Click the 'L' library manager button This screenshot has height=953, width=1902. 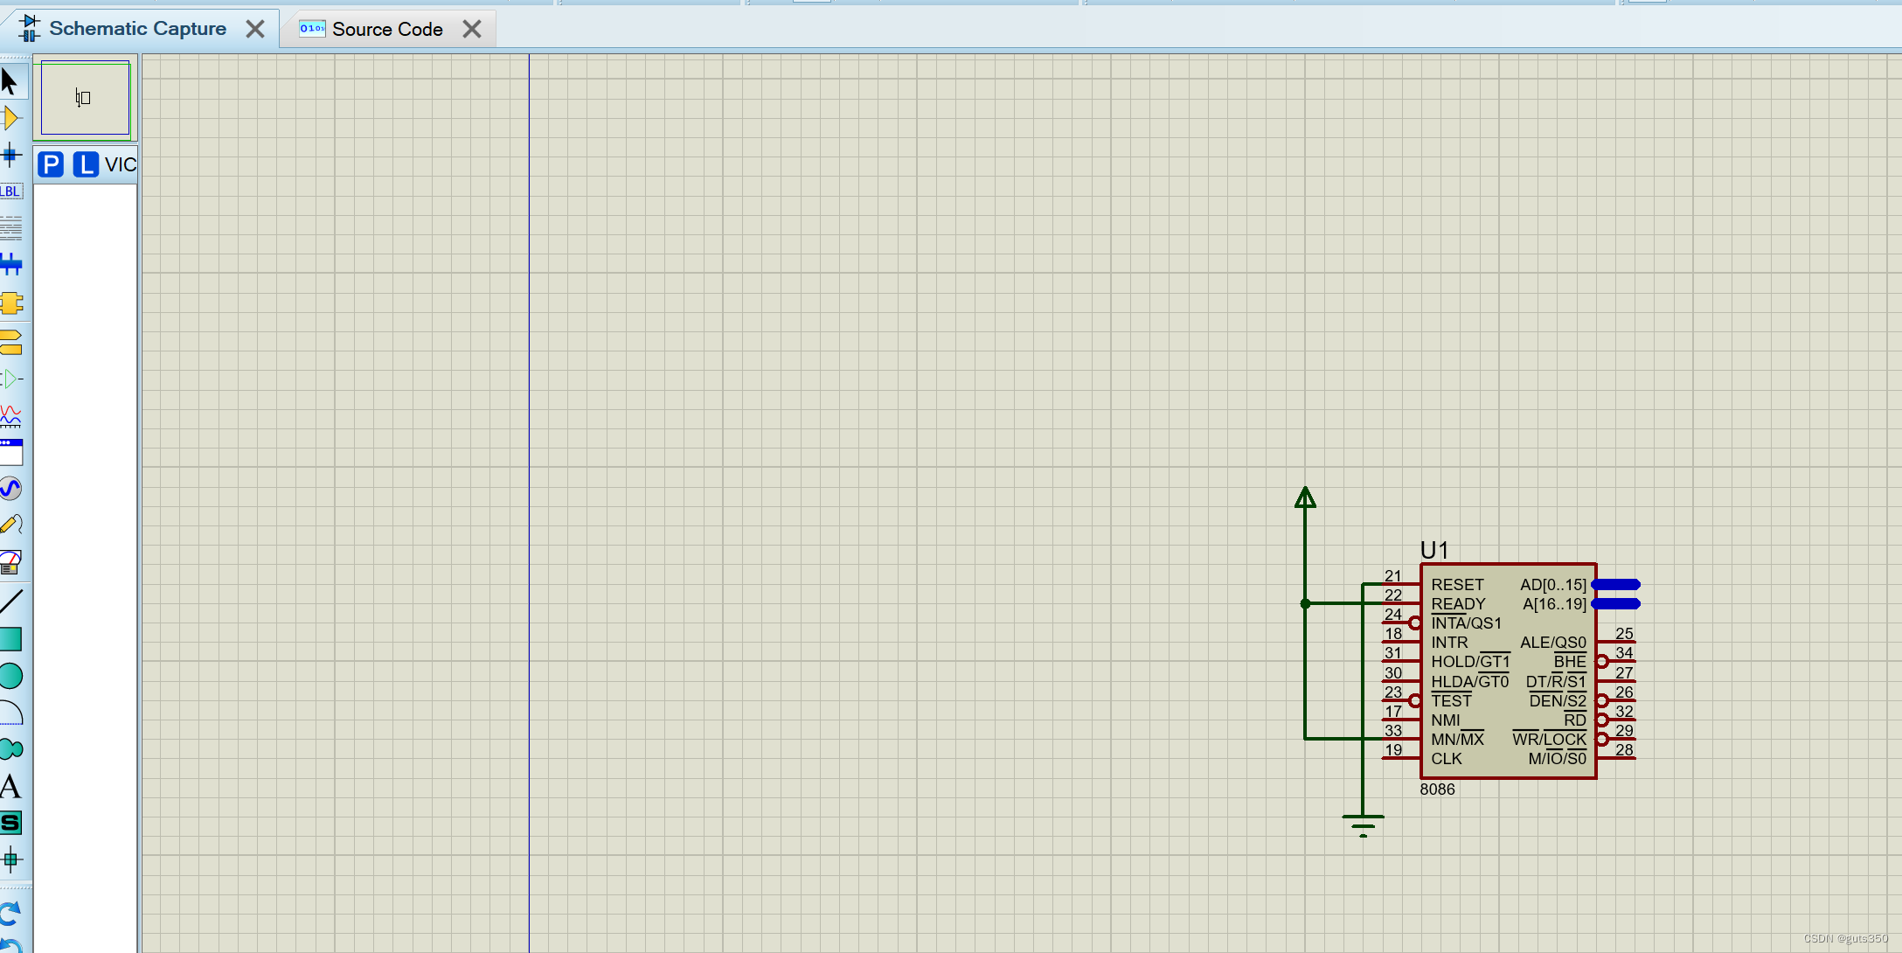[85, 164]
